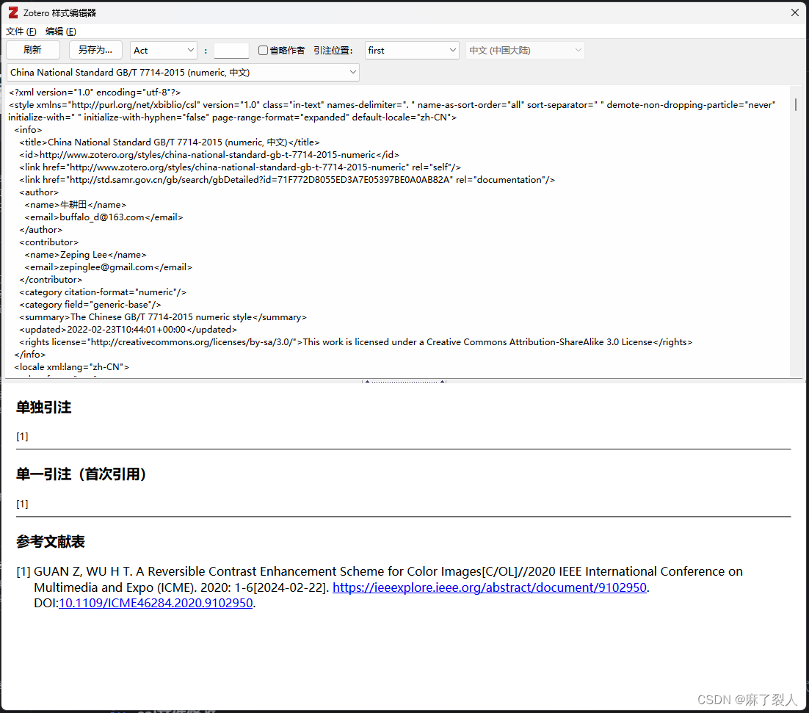This screenshot has width=809, height=713.
Task: Click the closing </info> tag line
Action: pos(30,355)
